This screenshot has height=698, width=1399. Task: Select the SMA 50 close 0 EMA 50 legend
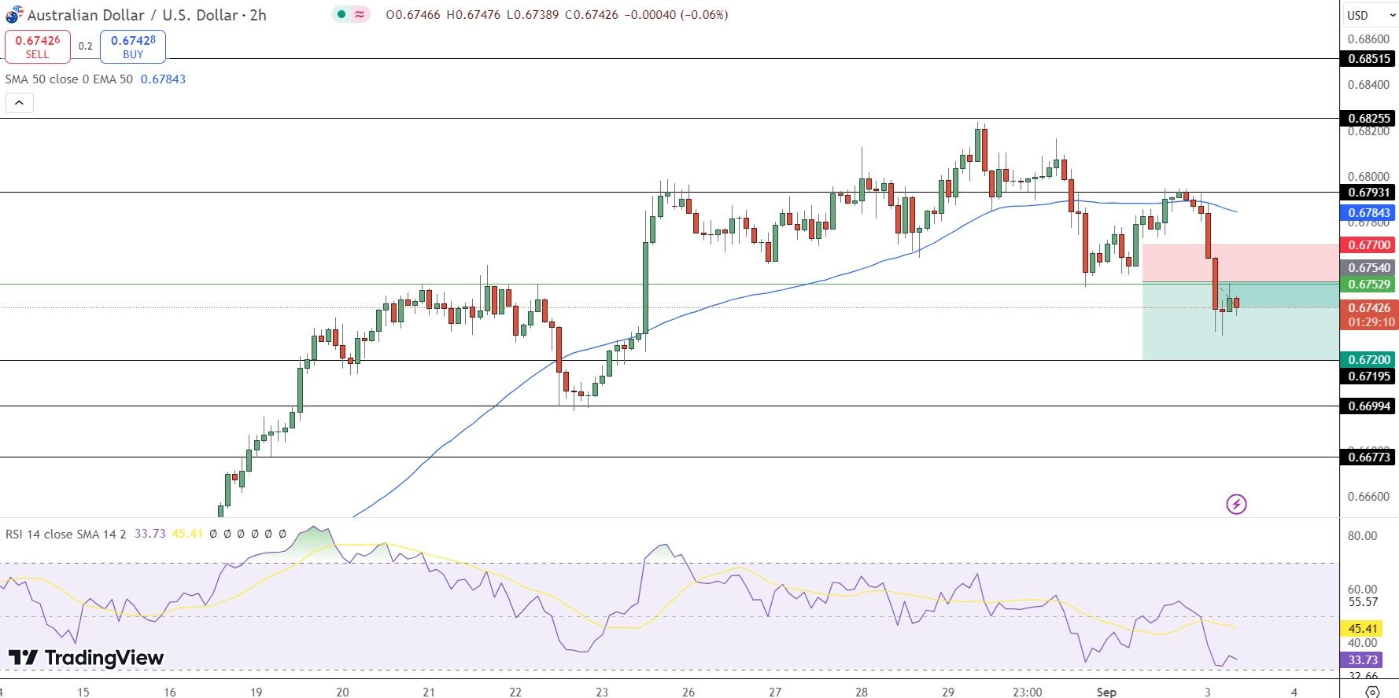69,79
